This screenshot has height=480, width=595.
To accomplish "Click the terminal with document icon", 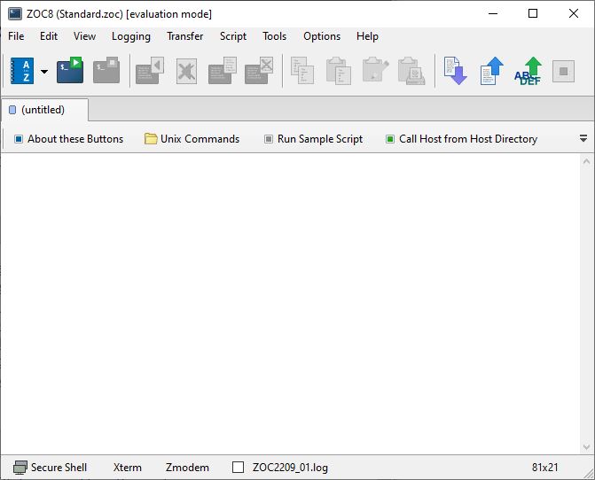I will [223, 71].
